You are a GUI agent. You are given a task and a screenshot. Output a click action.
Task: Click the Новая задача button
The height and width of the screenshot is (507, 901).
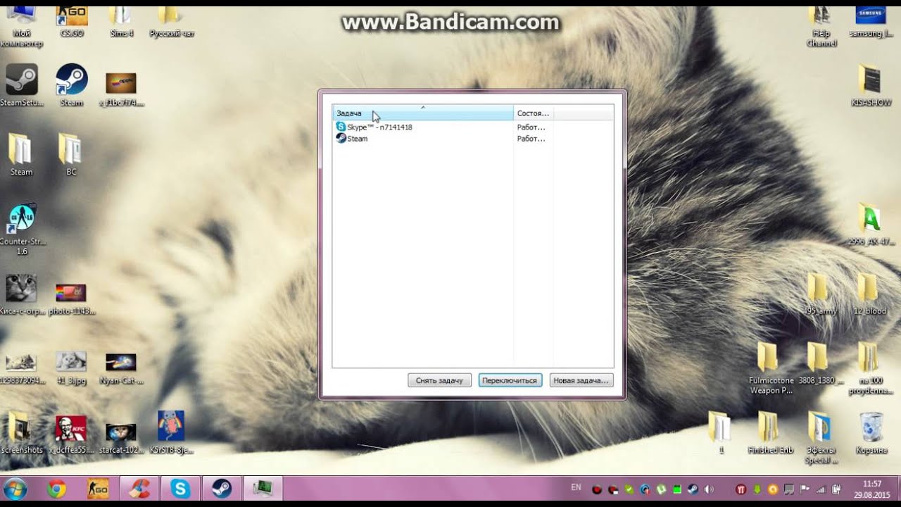click(x=581, y=380)
